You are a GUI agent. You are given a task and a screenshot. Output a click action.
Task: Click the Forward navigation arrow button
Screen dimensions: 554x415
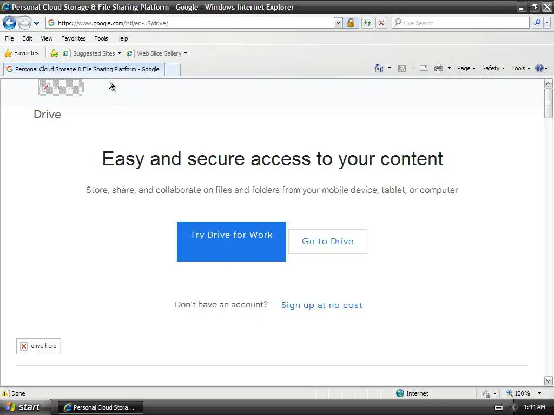(24, 23)
